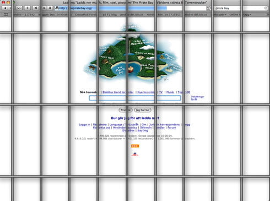Decrease text size with the small A

click(44, 8)
